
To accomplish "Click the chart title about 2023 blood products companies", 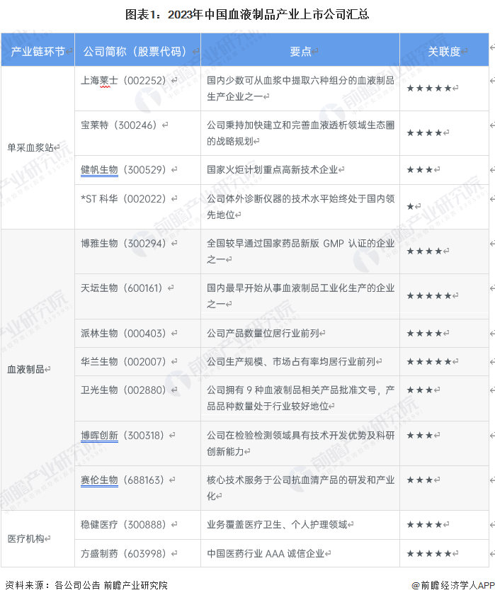I will 247,15.
